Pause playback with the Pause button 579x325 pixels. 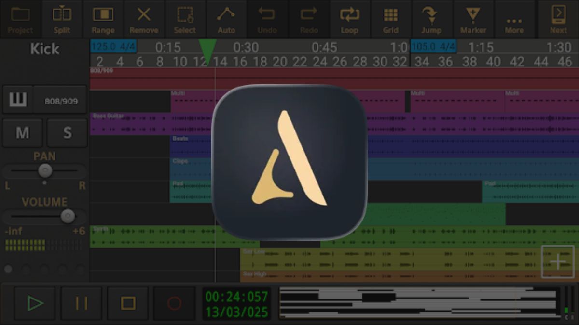[x=81, y=303]
